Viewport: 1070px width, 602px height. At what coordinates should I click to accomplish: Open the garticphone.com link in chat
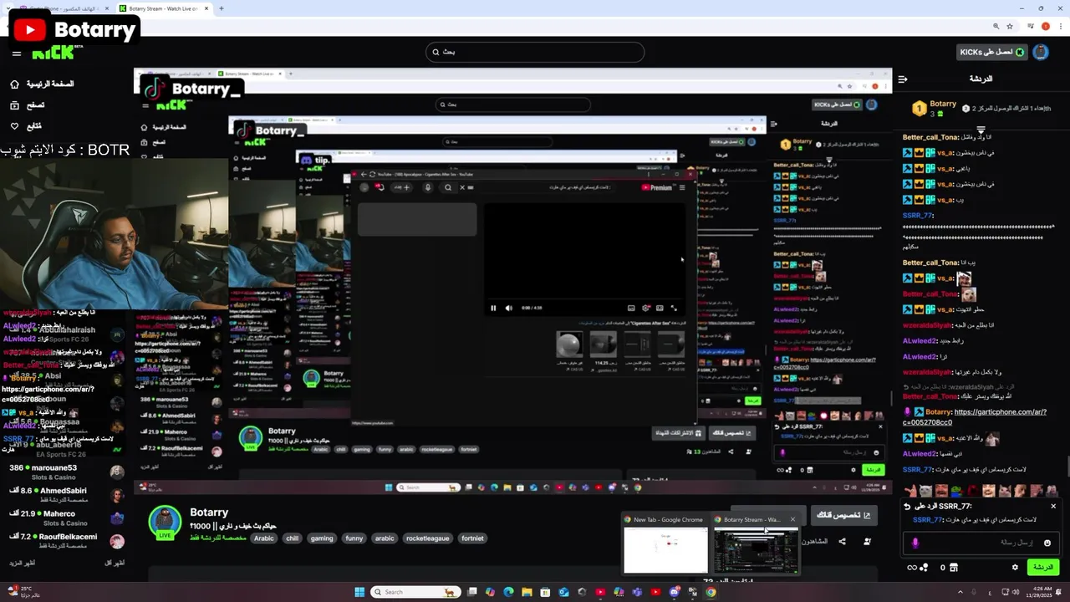[x=975, y=417]
